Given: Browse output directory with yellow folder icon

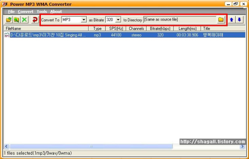Looking at the screenshot, I should (221, 20).
